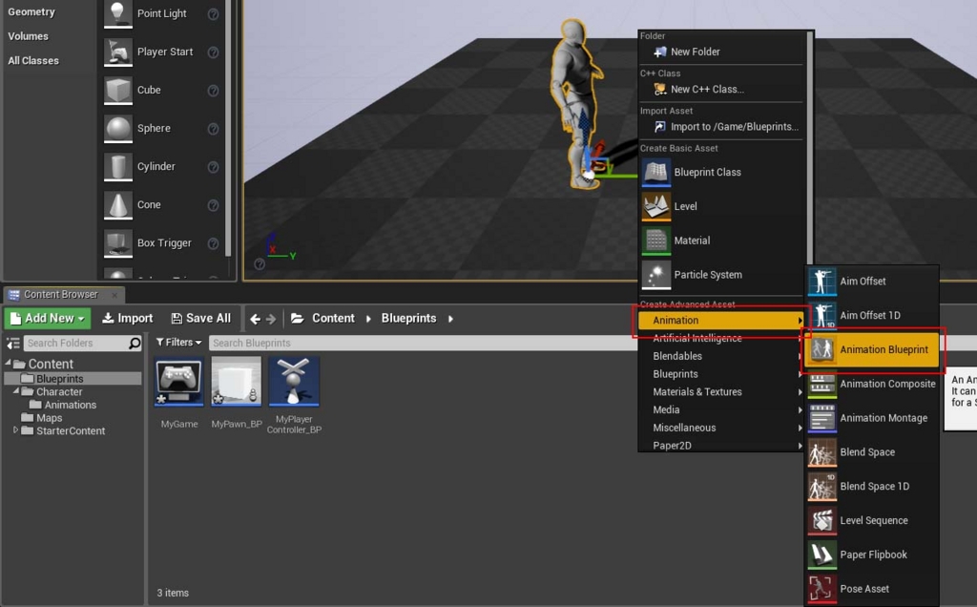Go back in folder history

pos(255,319)
